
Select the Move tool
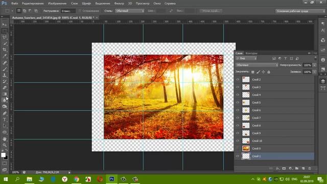click(5, 25)
